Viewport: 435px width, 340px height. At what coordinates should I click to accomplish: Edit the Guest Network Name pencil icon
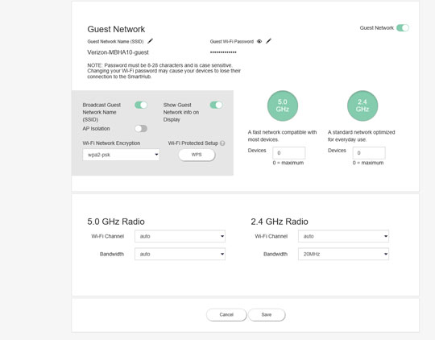tap(150, 41)
